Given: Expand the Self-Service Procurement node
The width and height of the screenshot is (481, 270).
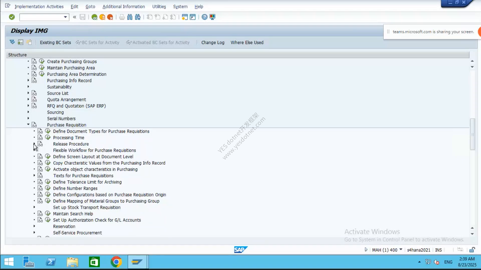Looking at the screenshot, I should tap(34, 232).
